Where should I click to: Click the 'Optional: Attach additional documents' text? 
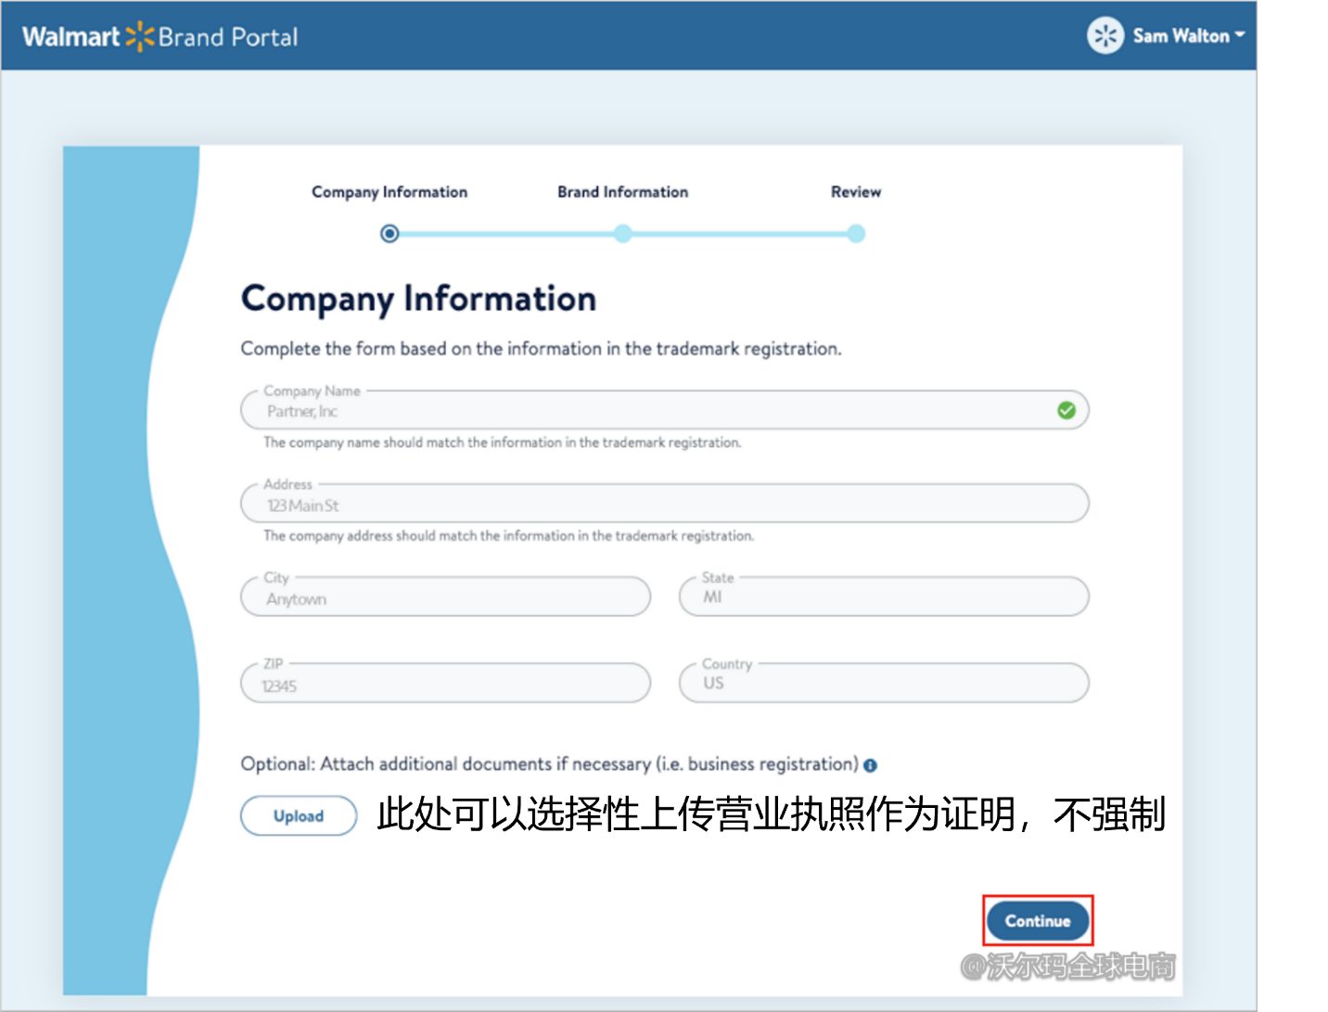click(549, 764)
